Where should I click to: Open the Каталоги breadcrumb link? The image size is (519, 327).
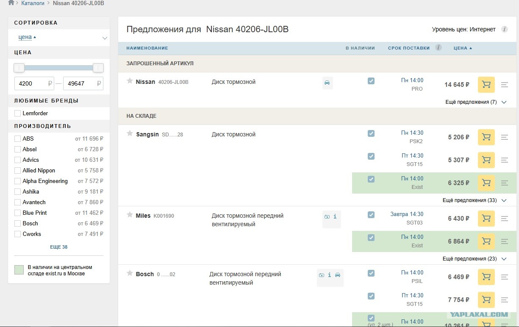pyautogui.click(x=33, y=3)
